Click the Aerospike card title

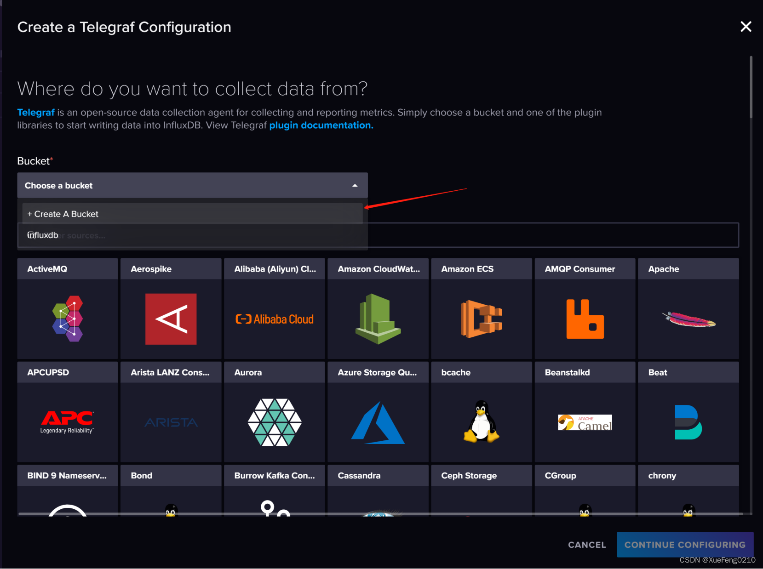pyautogui.click(x=151, y=269)
